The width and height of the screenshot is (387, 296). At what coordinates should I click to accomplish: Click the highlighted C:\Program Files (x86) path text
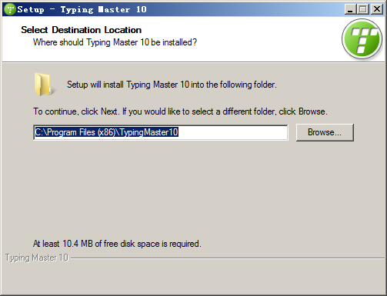pyautogui.click(x=107, y=132)
